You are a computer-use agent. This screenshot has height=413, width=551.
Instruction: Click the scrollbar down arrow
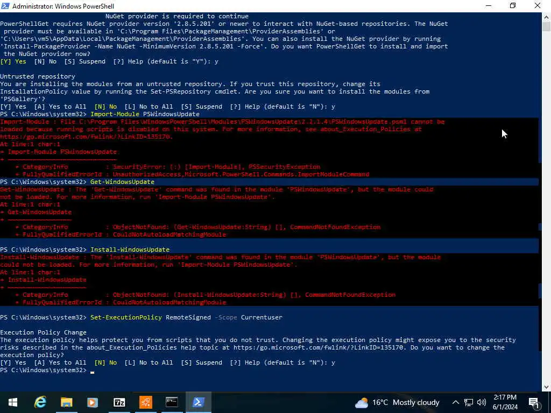click(546, 387)
